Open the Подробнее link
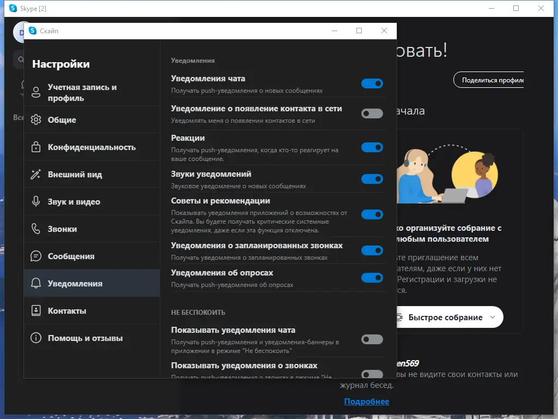Image resolution: width=558 pixels, height=419 pixels. point(367,401)
